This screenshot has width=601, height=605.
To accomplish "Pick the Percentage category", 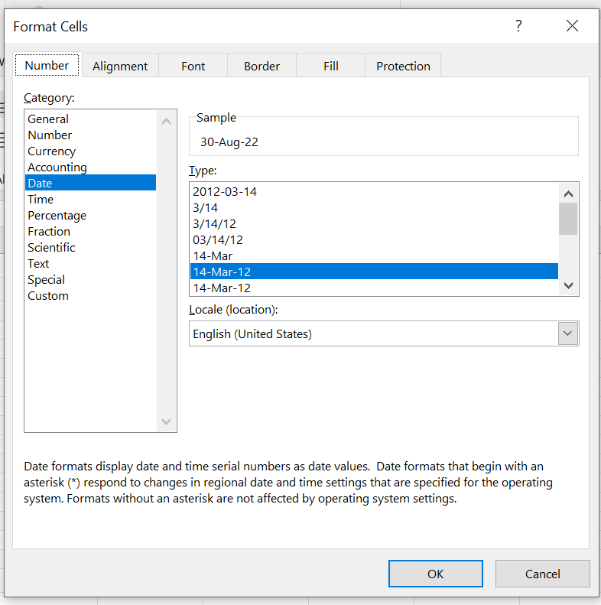I will [x=57, y=216].
